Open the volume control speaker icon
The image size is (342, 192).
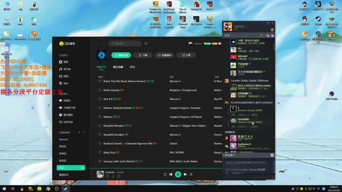[x=191, y=174]
